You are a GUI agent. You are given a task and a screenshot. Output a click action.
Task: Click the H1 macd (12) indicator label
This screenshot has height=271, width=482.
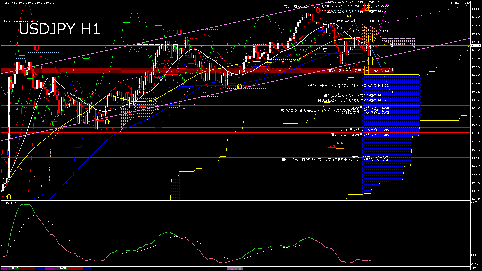click(9, 203)
